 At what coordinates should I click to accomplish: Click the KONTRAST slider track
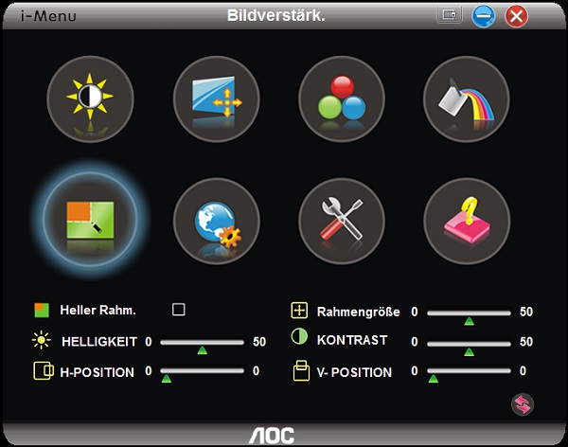(x=469, y=344)
